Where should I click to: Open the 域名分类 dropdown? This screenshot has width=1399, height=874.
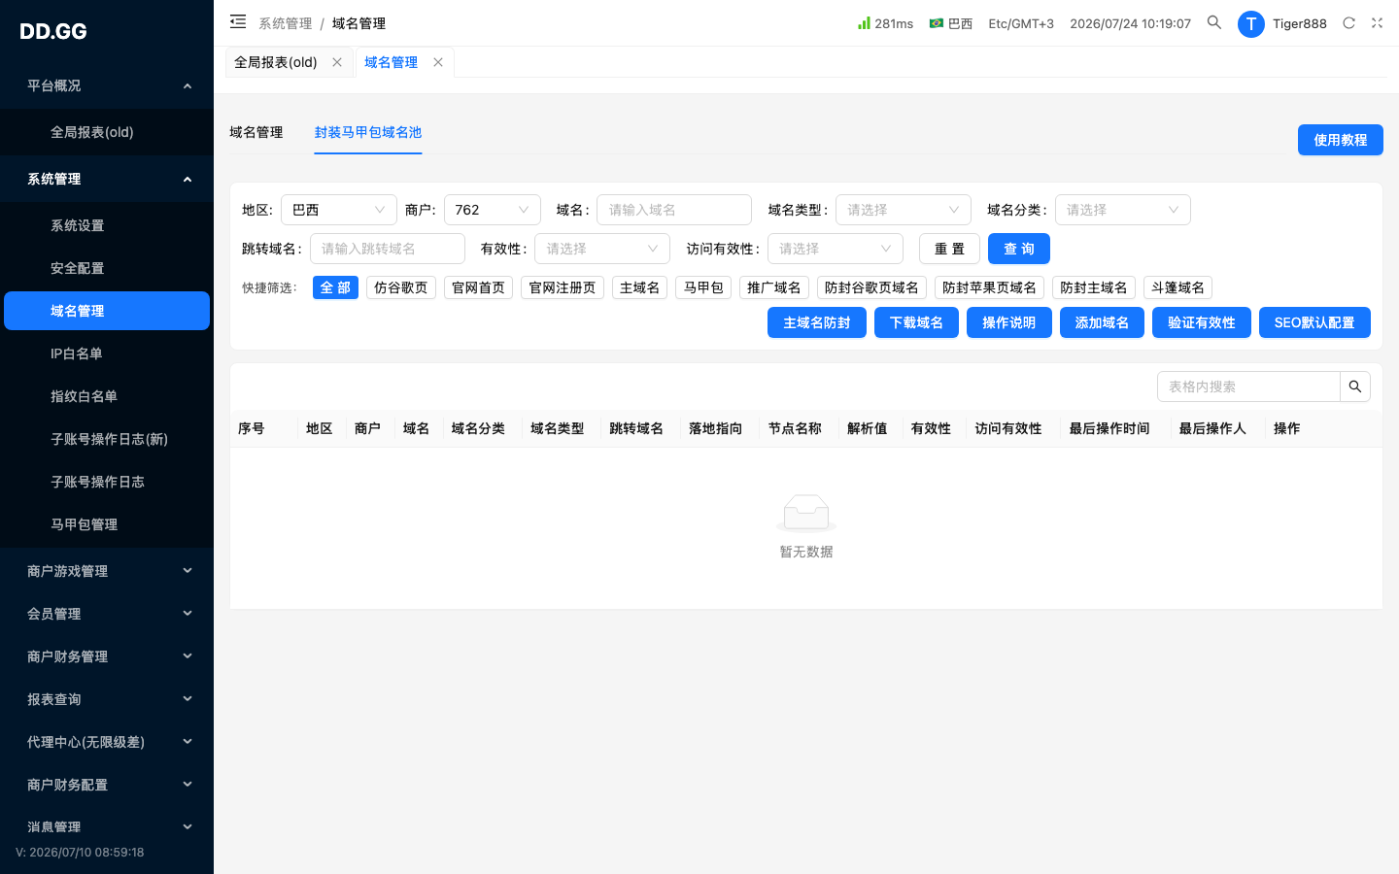[x=1123, y=210]
